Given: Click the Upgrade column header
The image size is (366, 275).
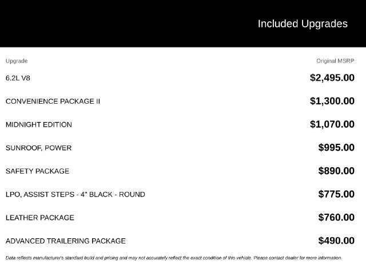Looking at the screenshot, I should (x=17, y=61).
